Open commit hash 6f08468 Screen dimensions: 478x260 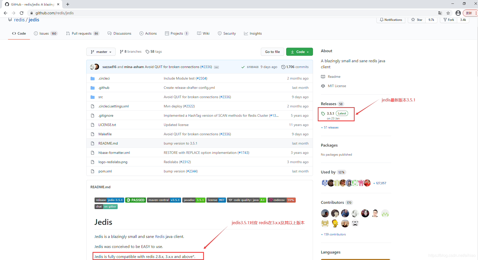[253, 67]
